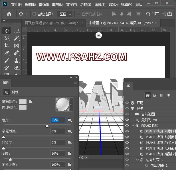Close the 未标题-1 document tab
This screenshot has width=176, height=170.
156,23
